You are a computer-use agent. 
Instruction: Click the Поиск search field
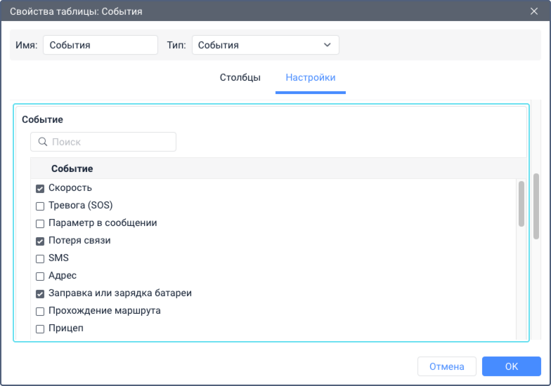coord(103,142)
